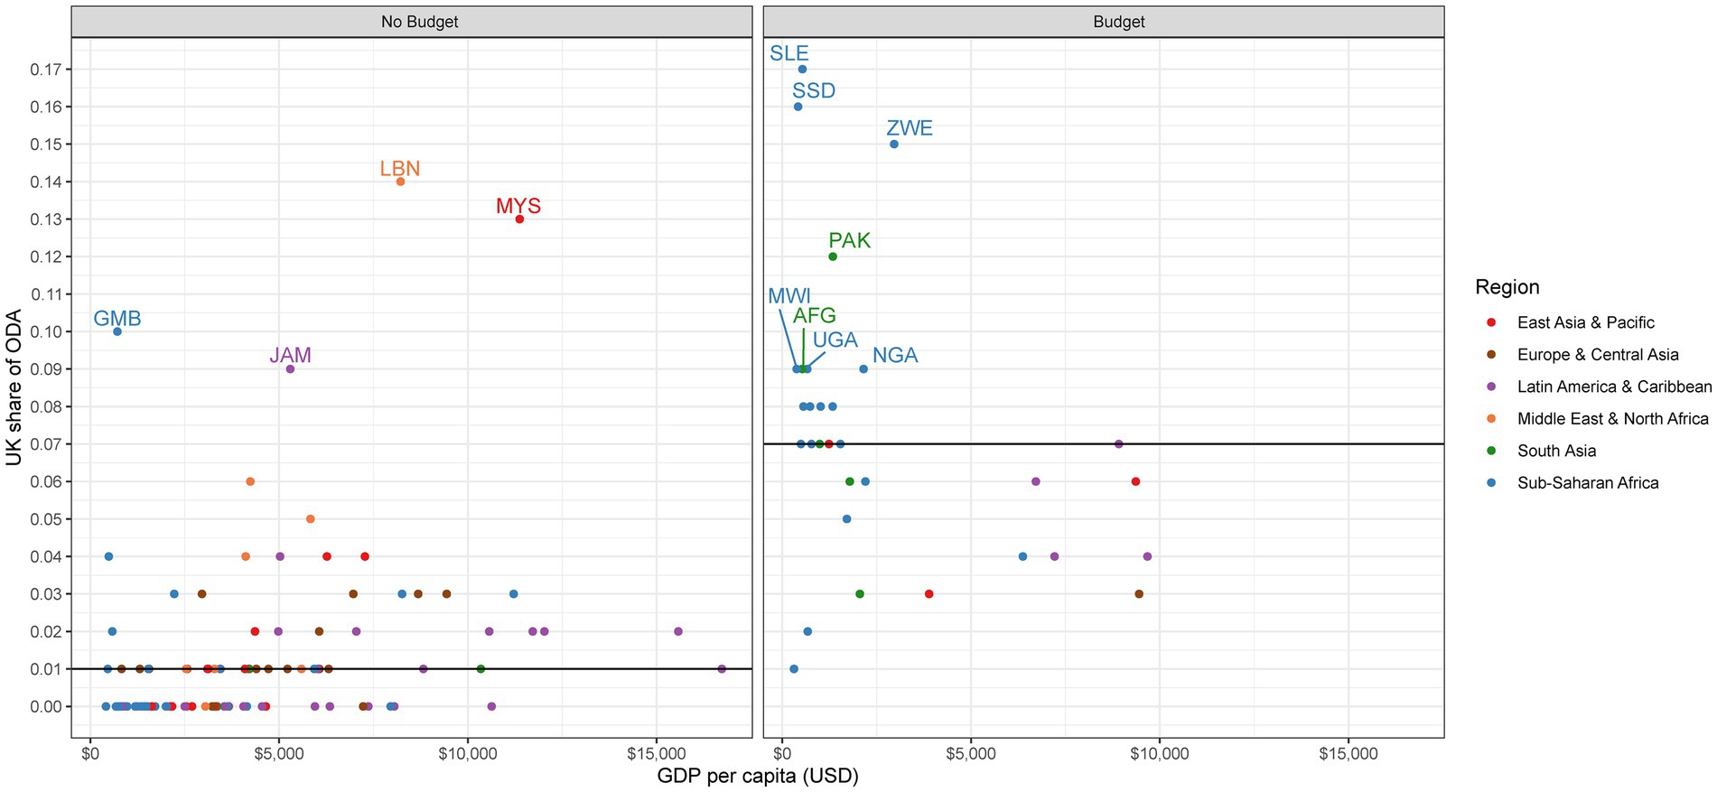Viewport: 1717px width, 792px height.
Task: Click Sub-Saharan Africa legend swatch
Action: (x=1491, y=483)
